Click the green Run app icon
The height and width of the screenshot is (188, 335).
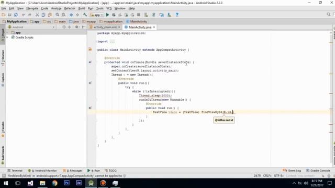[107, 15]
